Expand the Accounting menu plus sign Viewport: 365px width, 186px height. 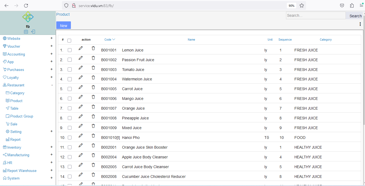pos(51,54)
